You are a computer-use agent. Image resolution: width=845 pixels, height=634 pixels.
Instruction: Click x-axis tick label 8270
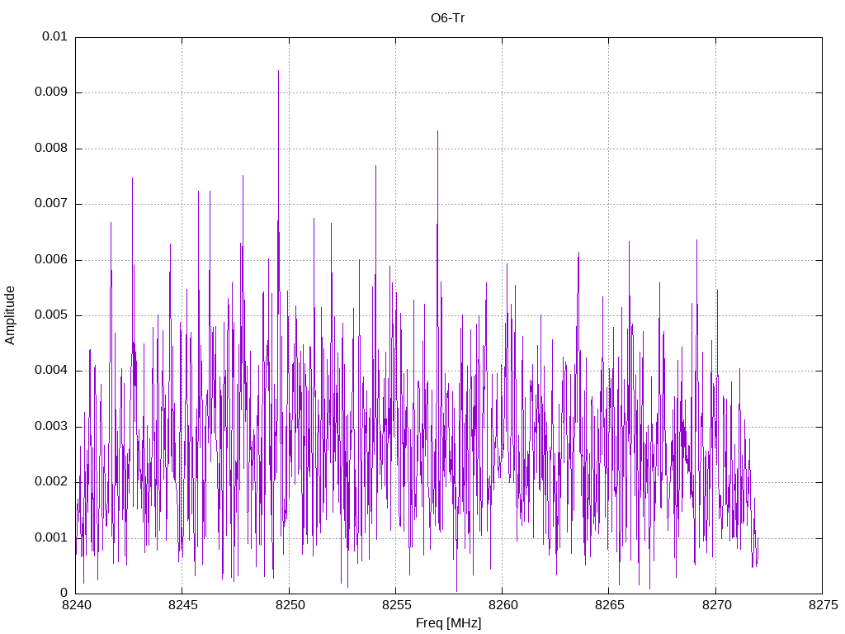(716, 605)
